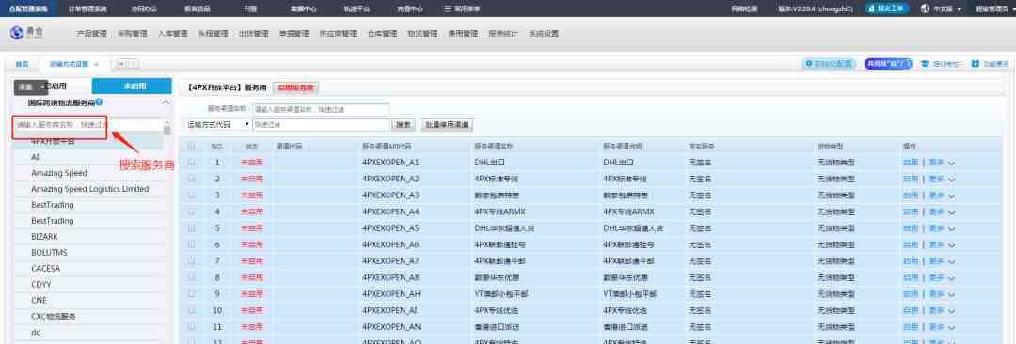Click the version V2.20.4 label
The height and width of the screenshot is (344, 1016).
click(815, 9)
